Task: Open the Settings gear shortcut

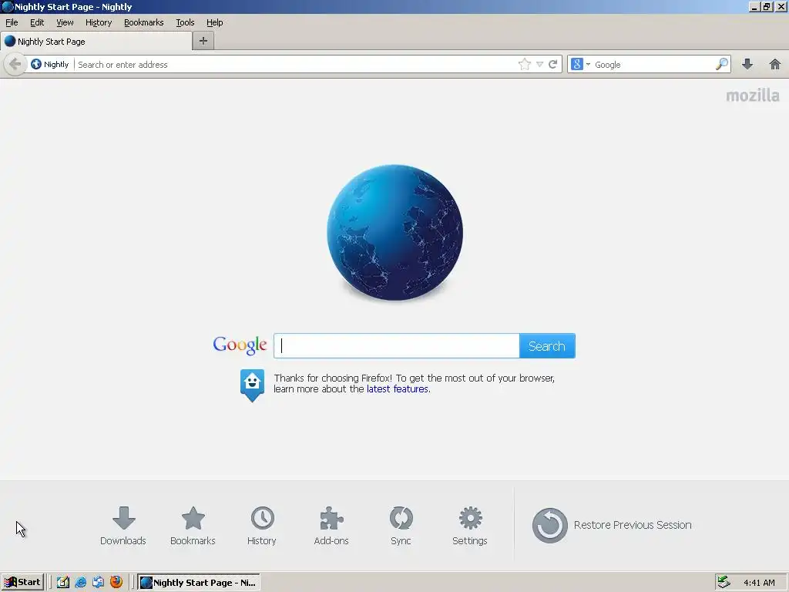Action: tap(469, 526)
